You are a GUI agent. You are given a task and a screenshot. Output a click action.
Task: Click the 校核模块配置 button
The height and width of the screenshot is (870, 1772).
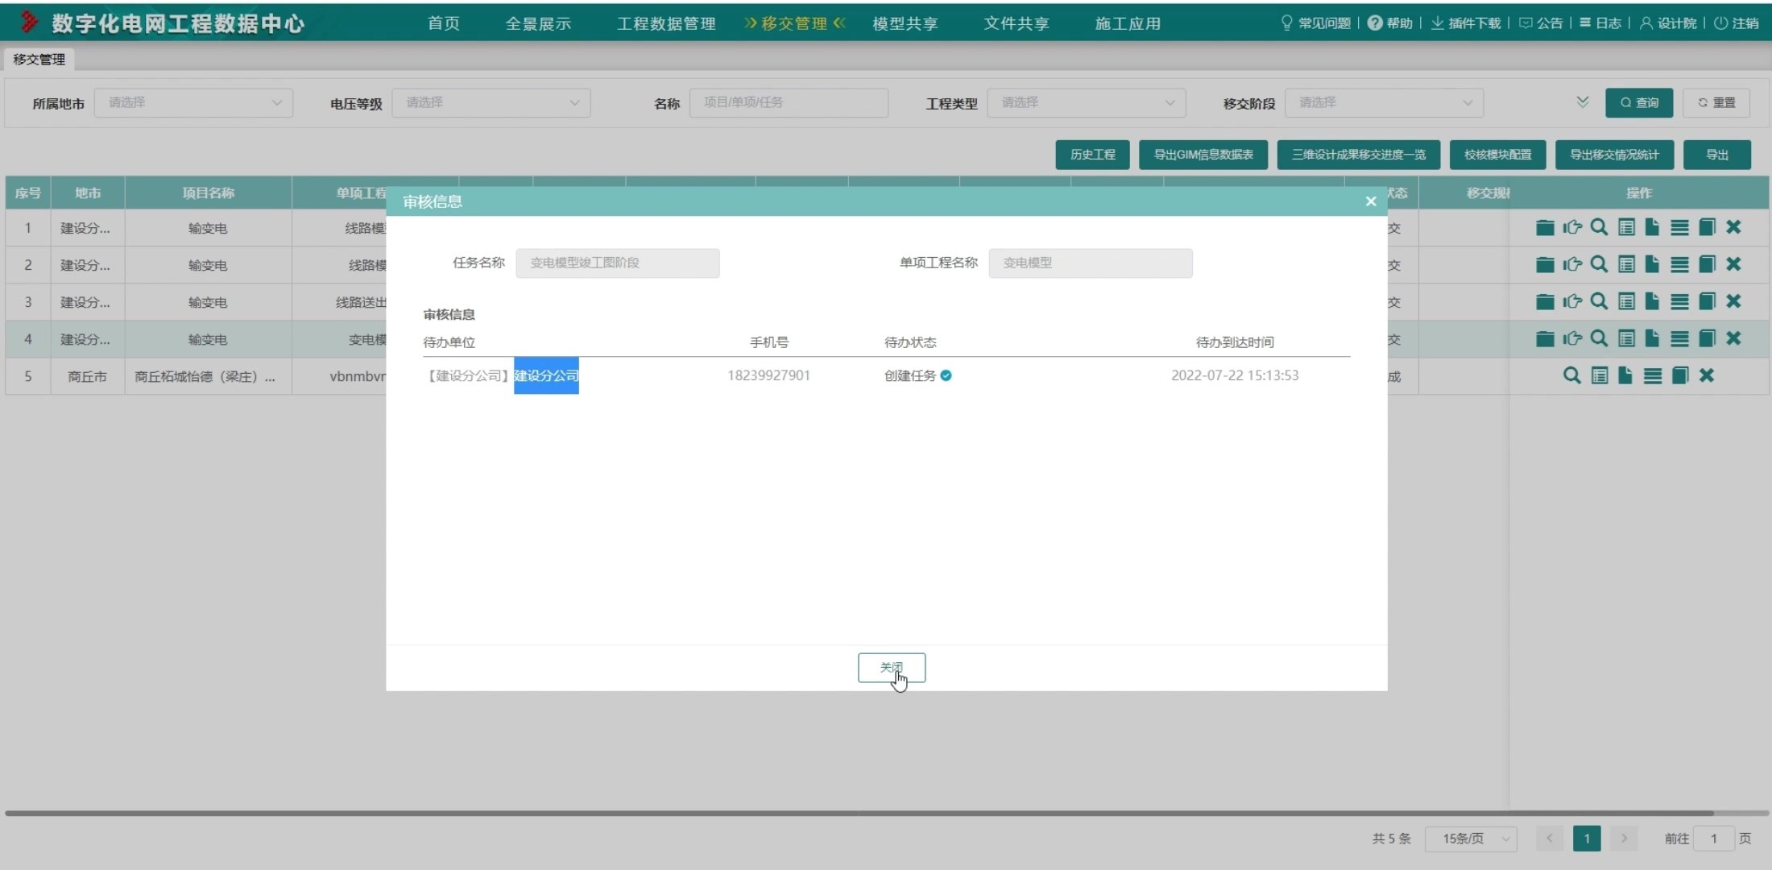click(1498, 155)
